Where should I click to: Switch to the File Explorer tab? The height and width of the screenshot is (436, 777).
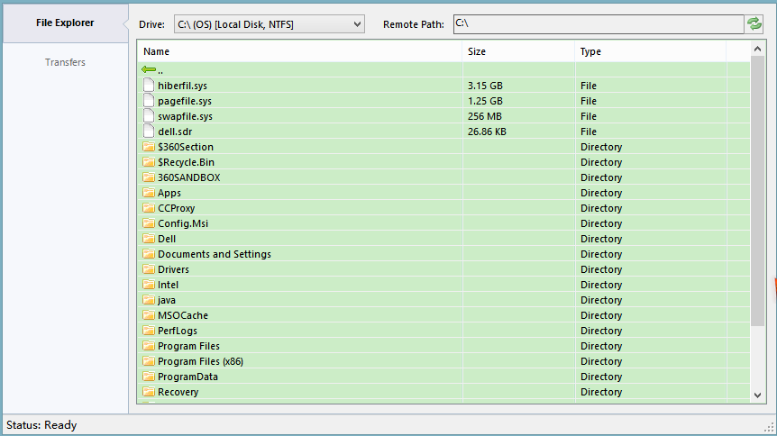65,23
